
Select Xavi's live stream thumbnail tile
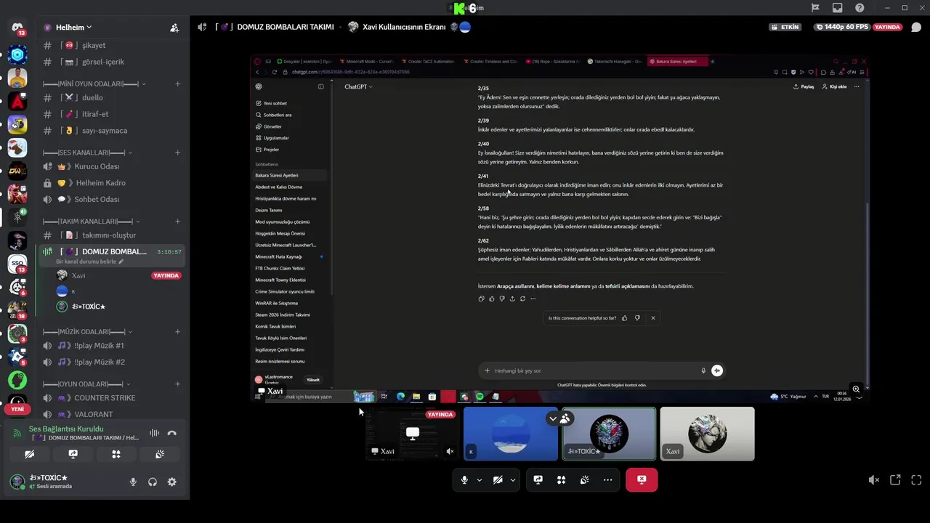tap(412, 434)
